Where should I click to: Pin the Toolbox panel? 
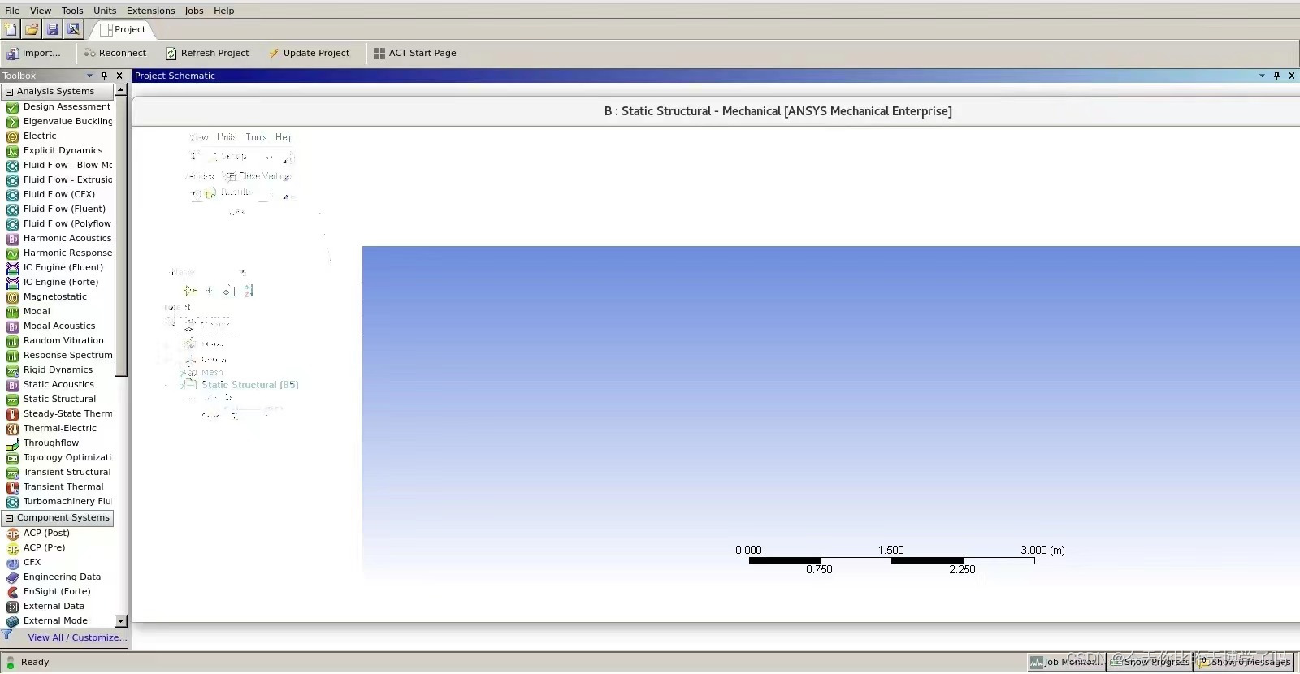point(104,76)
